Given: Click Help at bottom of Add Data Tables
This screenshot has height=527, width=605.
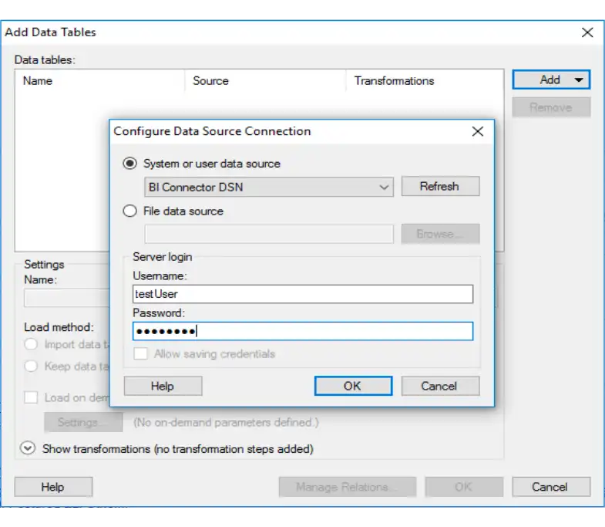Looking at the screenshot, I should (52, 487).
